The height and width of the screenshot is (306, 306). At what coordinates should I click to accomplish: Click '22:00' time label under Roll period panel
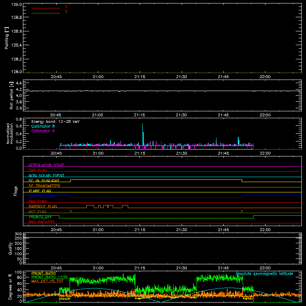pyautogui.click(x=265, y=115)
